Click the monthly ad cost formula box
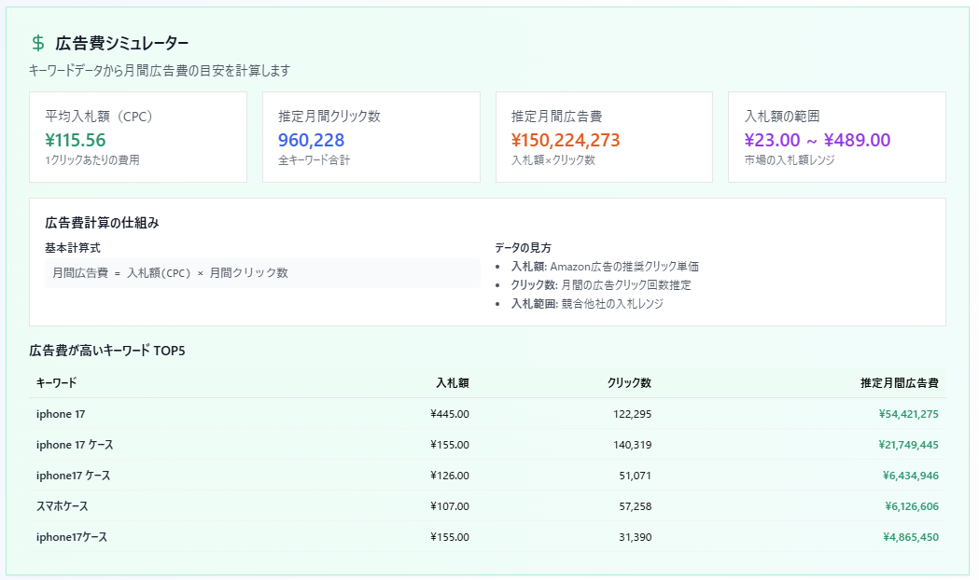Screen dimensions: 979x580 [262, 273]
